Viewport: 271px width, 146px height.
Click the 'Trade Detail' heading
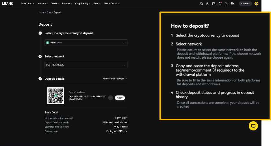(51, 113)
